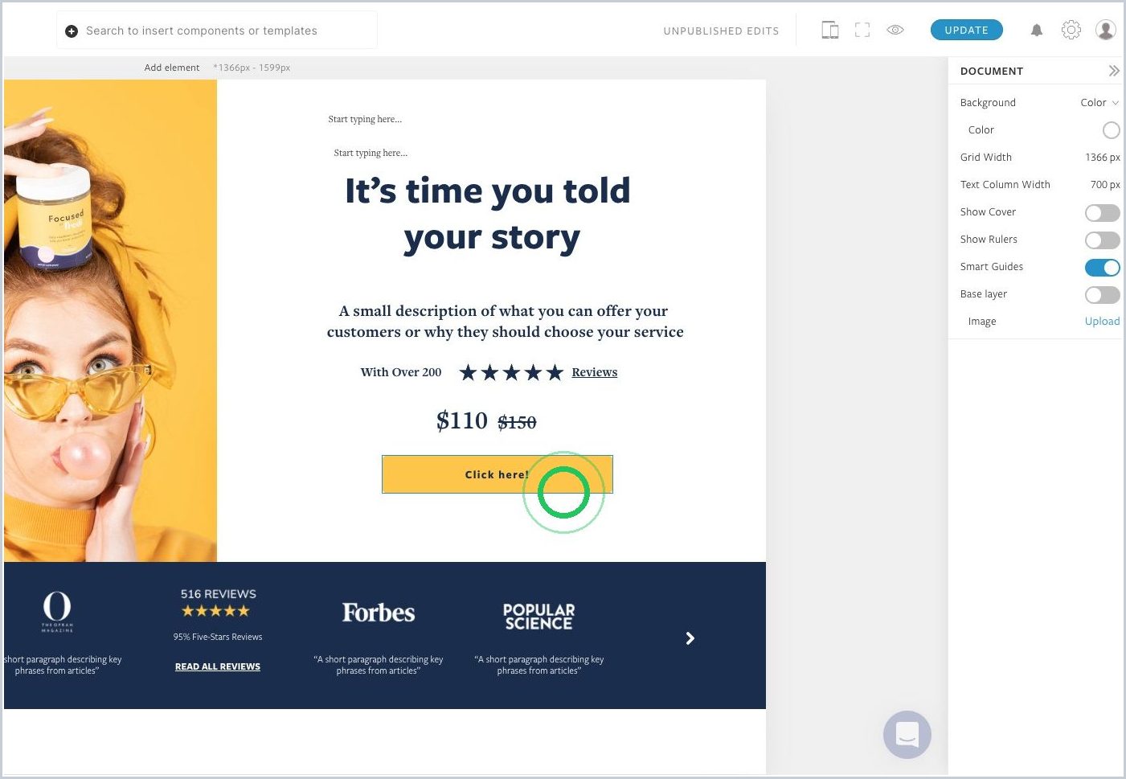Open notifications bell
1126x779 pixels.
point(1037,31)
